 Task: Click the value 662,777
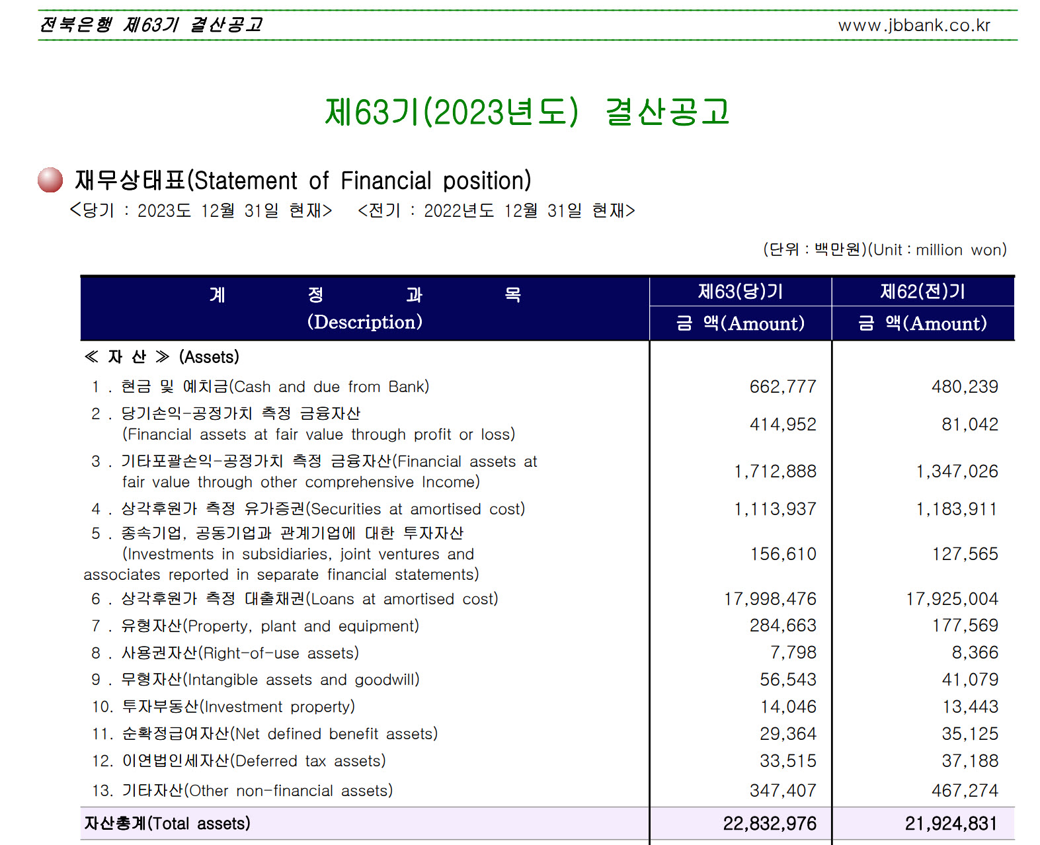(x=783, y=387)
